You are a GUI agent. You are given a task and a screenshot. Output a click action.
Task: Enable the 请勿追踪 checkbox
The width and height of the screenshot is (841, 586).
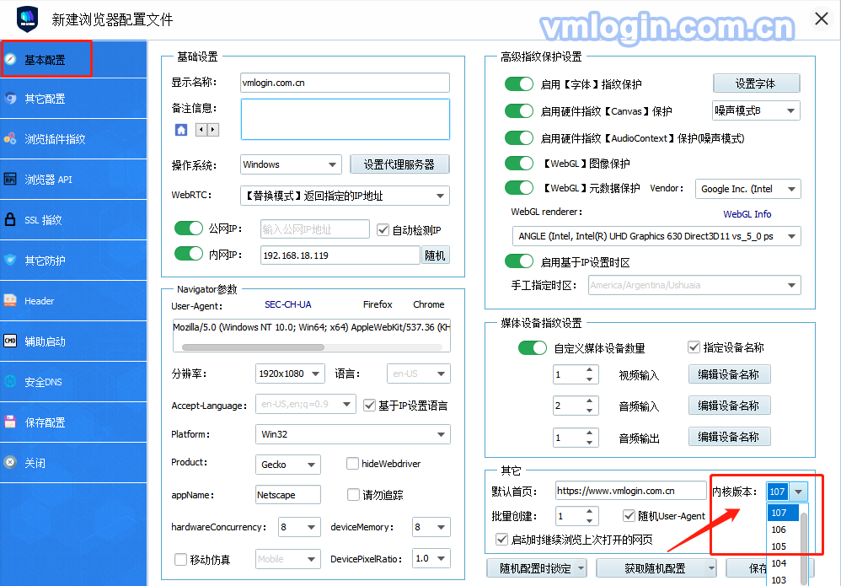[x=353, y=494]
